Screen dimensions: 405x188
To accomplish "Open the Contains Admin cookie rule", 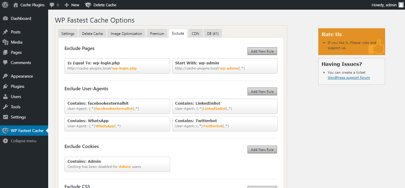I will (x=117, y=164).
